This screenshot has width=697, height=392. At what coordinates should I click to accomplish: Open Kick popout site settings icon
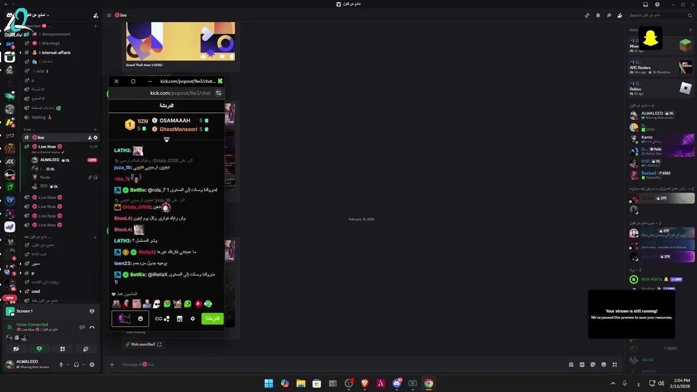click(x=218, y=93)
